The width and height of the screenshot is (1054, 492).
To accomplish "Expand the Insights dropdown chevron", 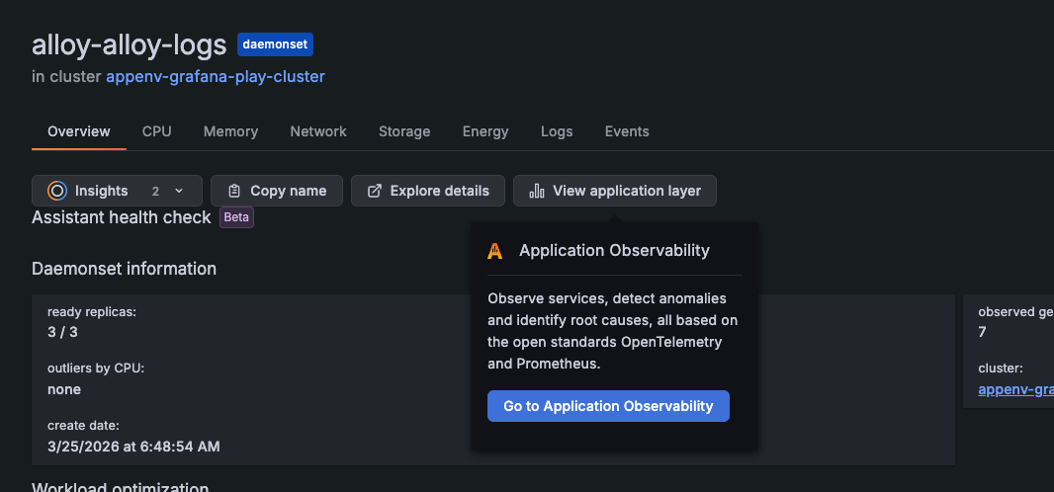I will (179, 191).
